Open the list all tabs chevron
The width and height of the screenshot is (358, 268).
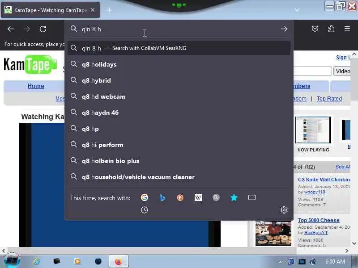297,10
